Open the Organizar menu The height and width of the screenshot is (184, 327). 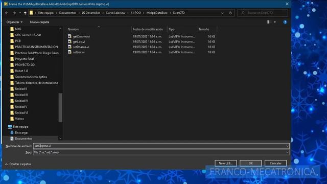(14, 22)
